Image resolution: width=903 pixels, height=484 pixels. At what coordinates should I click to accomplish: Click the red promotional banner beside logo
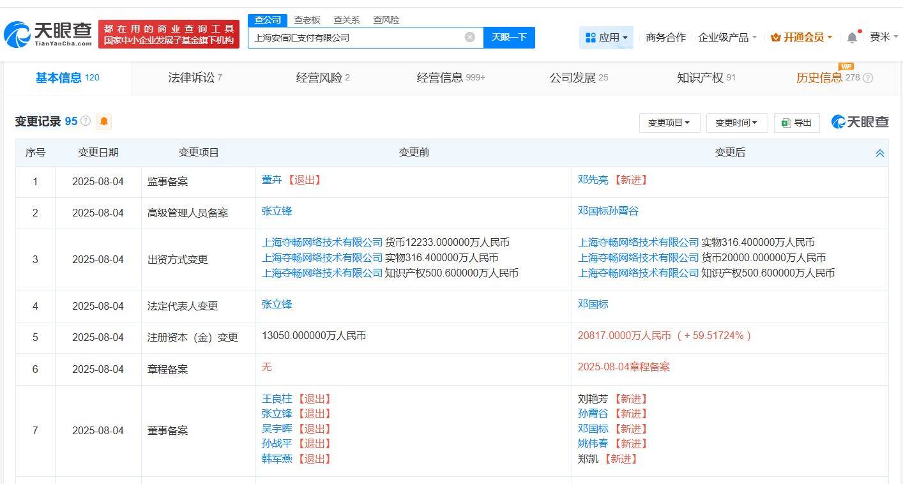[x=169, y=34]
